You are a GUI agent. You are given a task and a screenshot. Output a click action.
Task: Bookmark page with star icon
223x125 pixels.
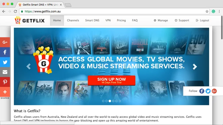click(207, 11)
